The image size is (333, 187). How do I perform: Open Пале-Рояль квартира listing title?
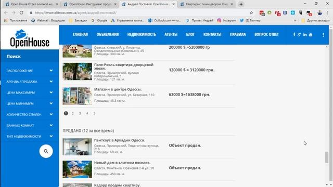[x=124, y=66]
